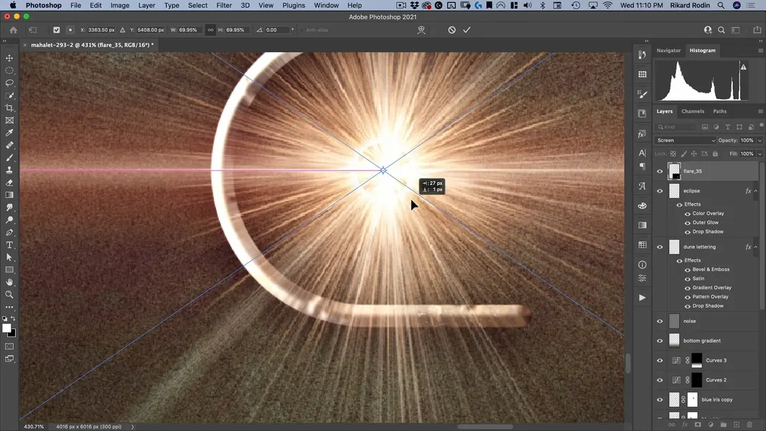Hide the noise layer

coord(660,321)
